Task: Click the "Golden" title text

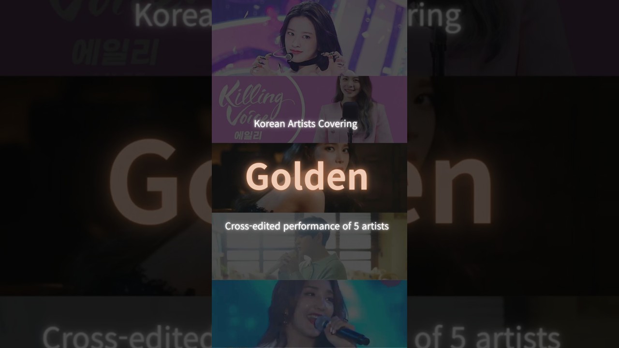Action: pos(307,177)
